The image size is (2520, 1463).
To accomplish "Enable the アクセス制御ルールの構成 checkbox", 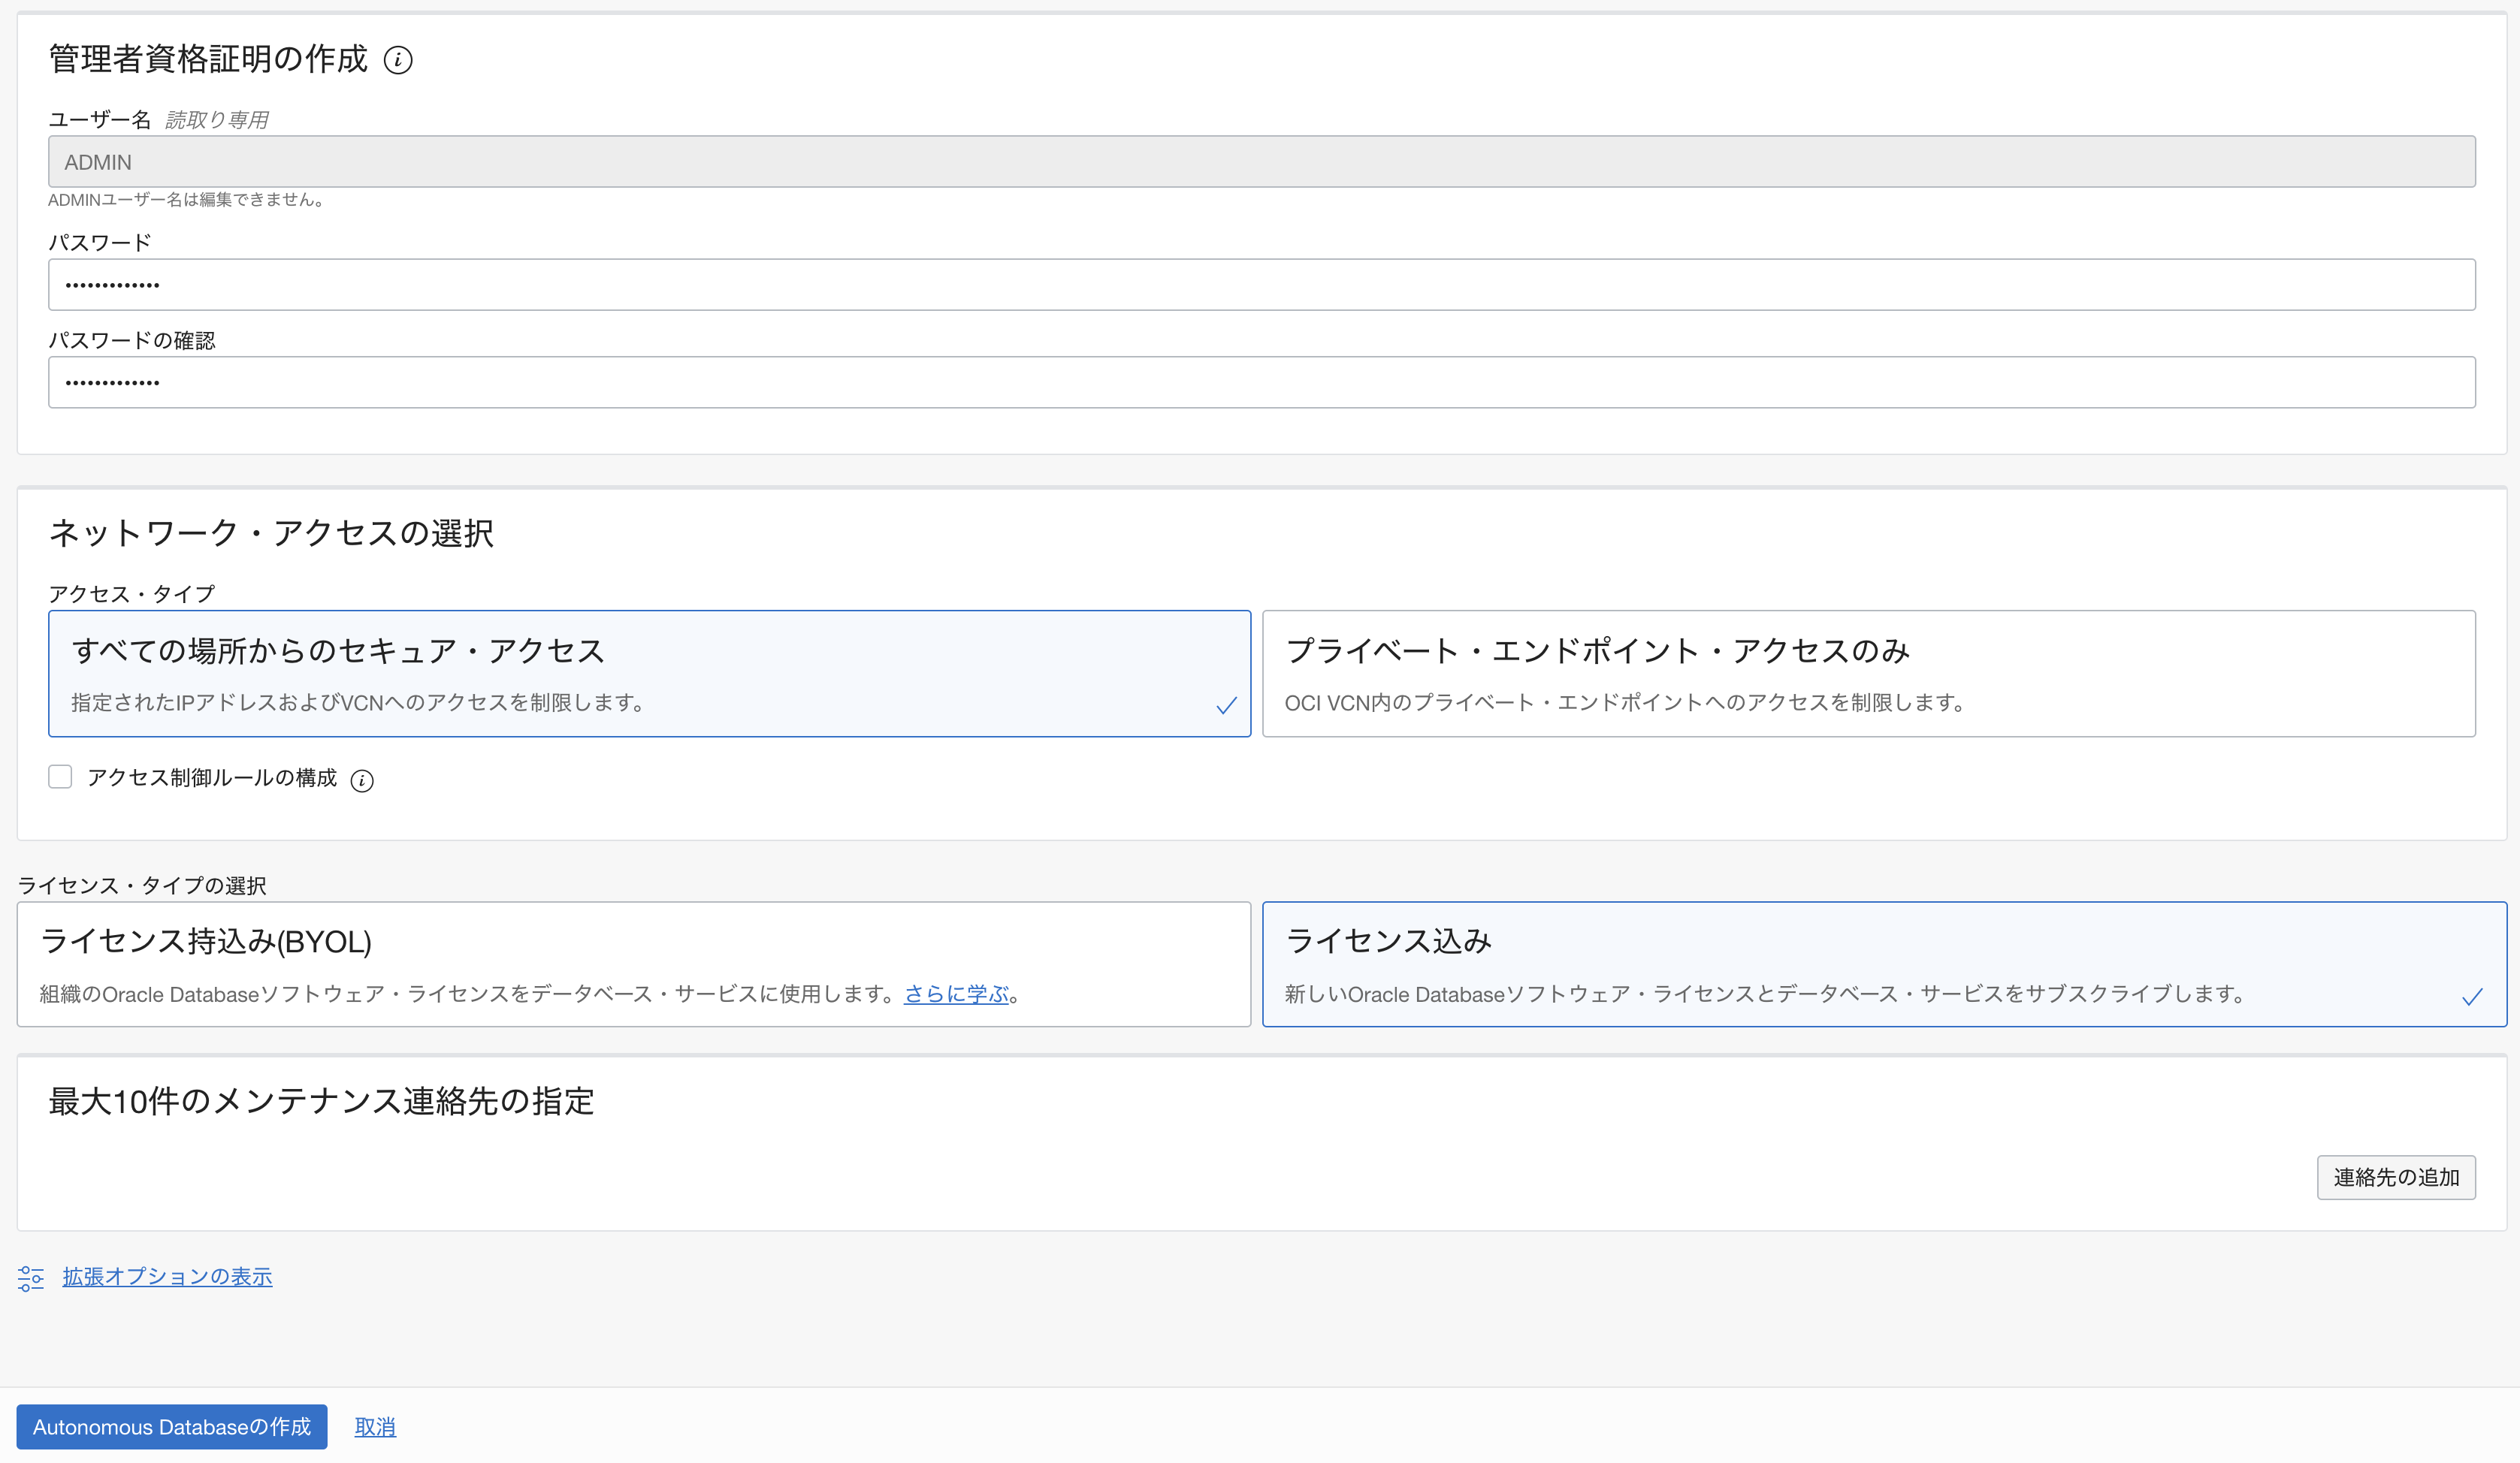I will 60,777.
